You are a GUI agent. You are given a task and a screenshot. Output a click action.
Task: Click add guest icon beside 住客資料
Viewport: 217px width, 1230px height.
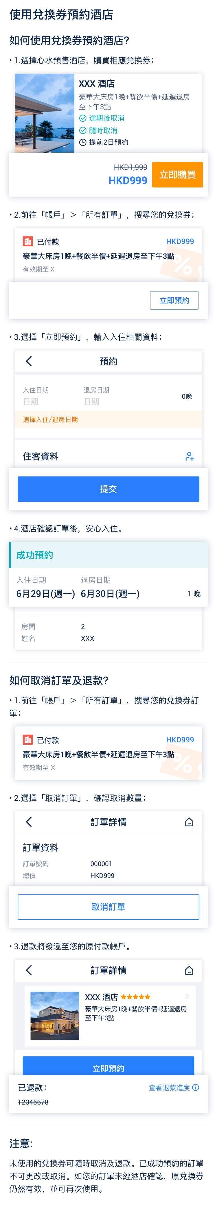[189, 456]
